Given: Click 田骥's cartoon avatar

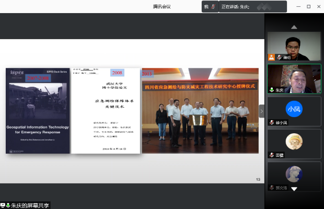Looking at the screenshot, I should tap(294, 141).
